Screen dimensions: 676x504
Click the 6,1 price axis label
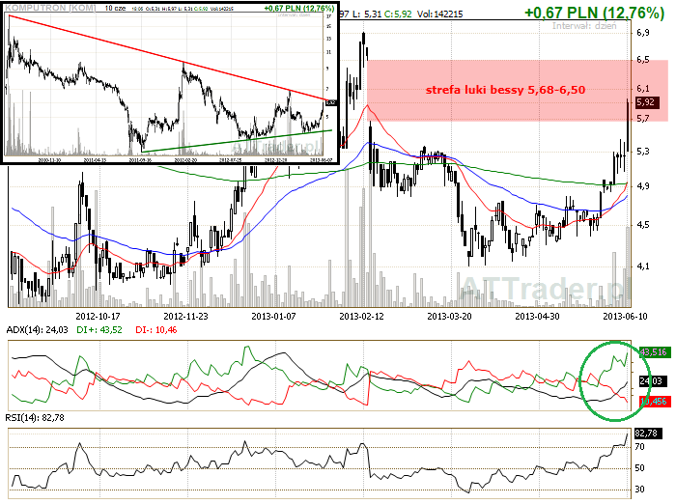(643, 89)
